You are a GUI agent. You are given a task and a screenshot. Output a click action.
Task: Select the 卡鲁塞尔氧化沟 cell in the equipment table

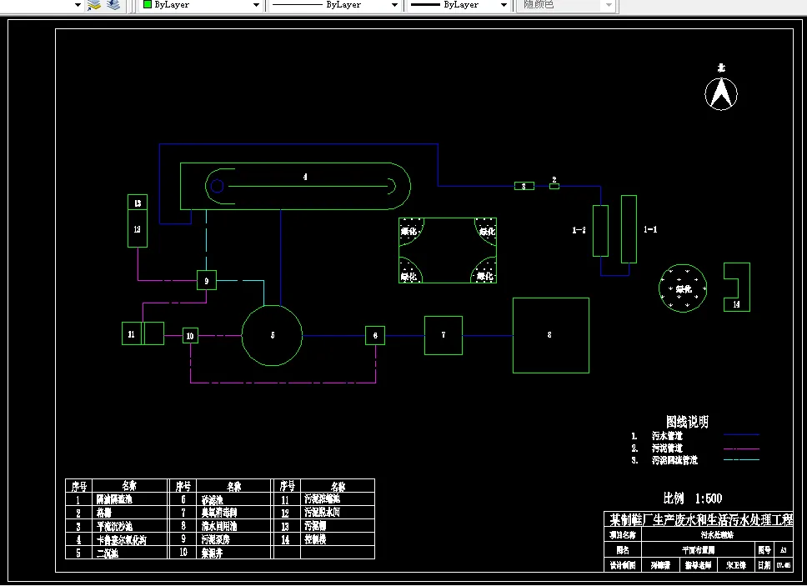(130, 539)
